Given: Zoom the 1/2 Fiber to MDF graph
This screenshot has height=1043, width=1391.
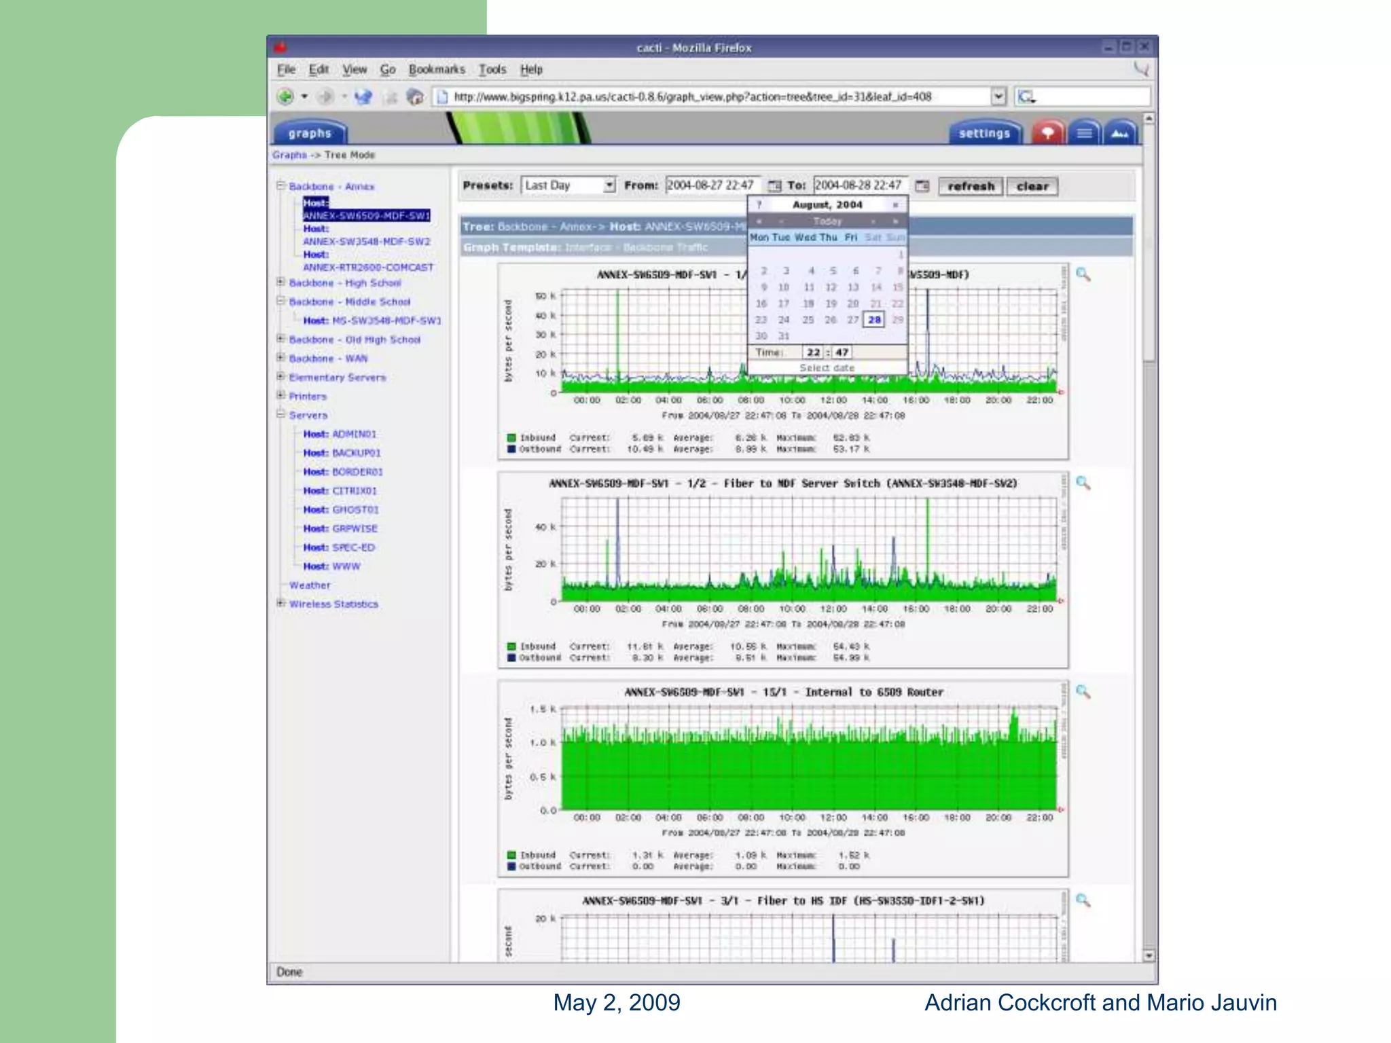Looking at the screenshot, I should (x=1083, y=483).
